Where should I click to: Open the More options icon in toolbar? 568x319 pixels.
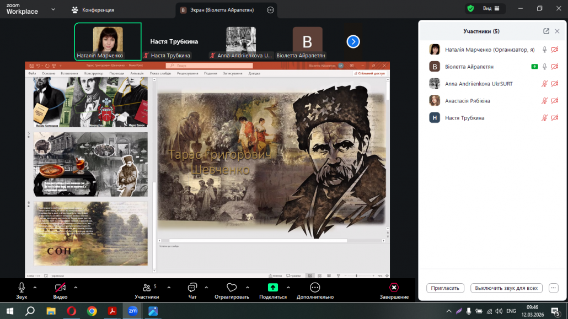[315, 288]
